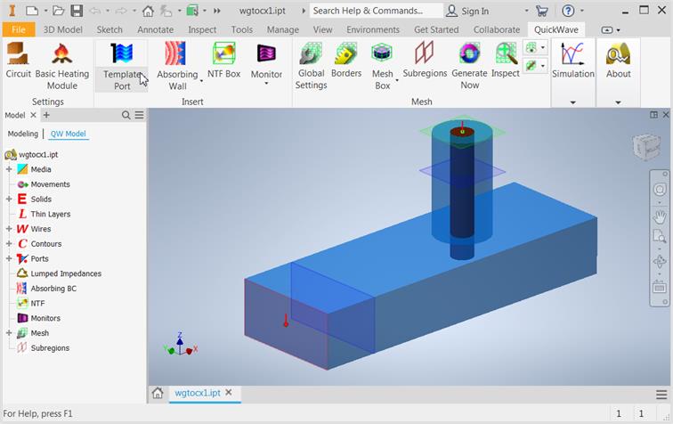Select Absorbing BC in the tree

[x=53, y=289]
